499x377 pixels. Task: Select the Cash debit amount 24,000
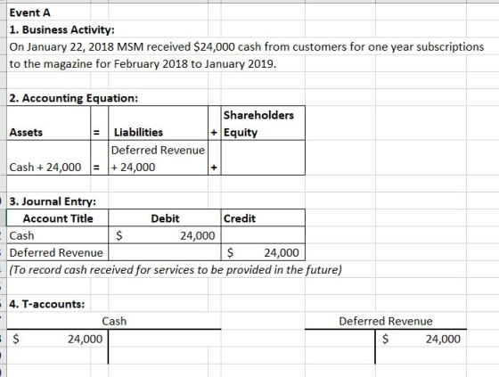point(165,235)
